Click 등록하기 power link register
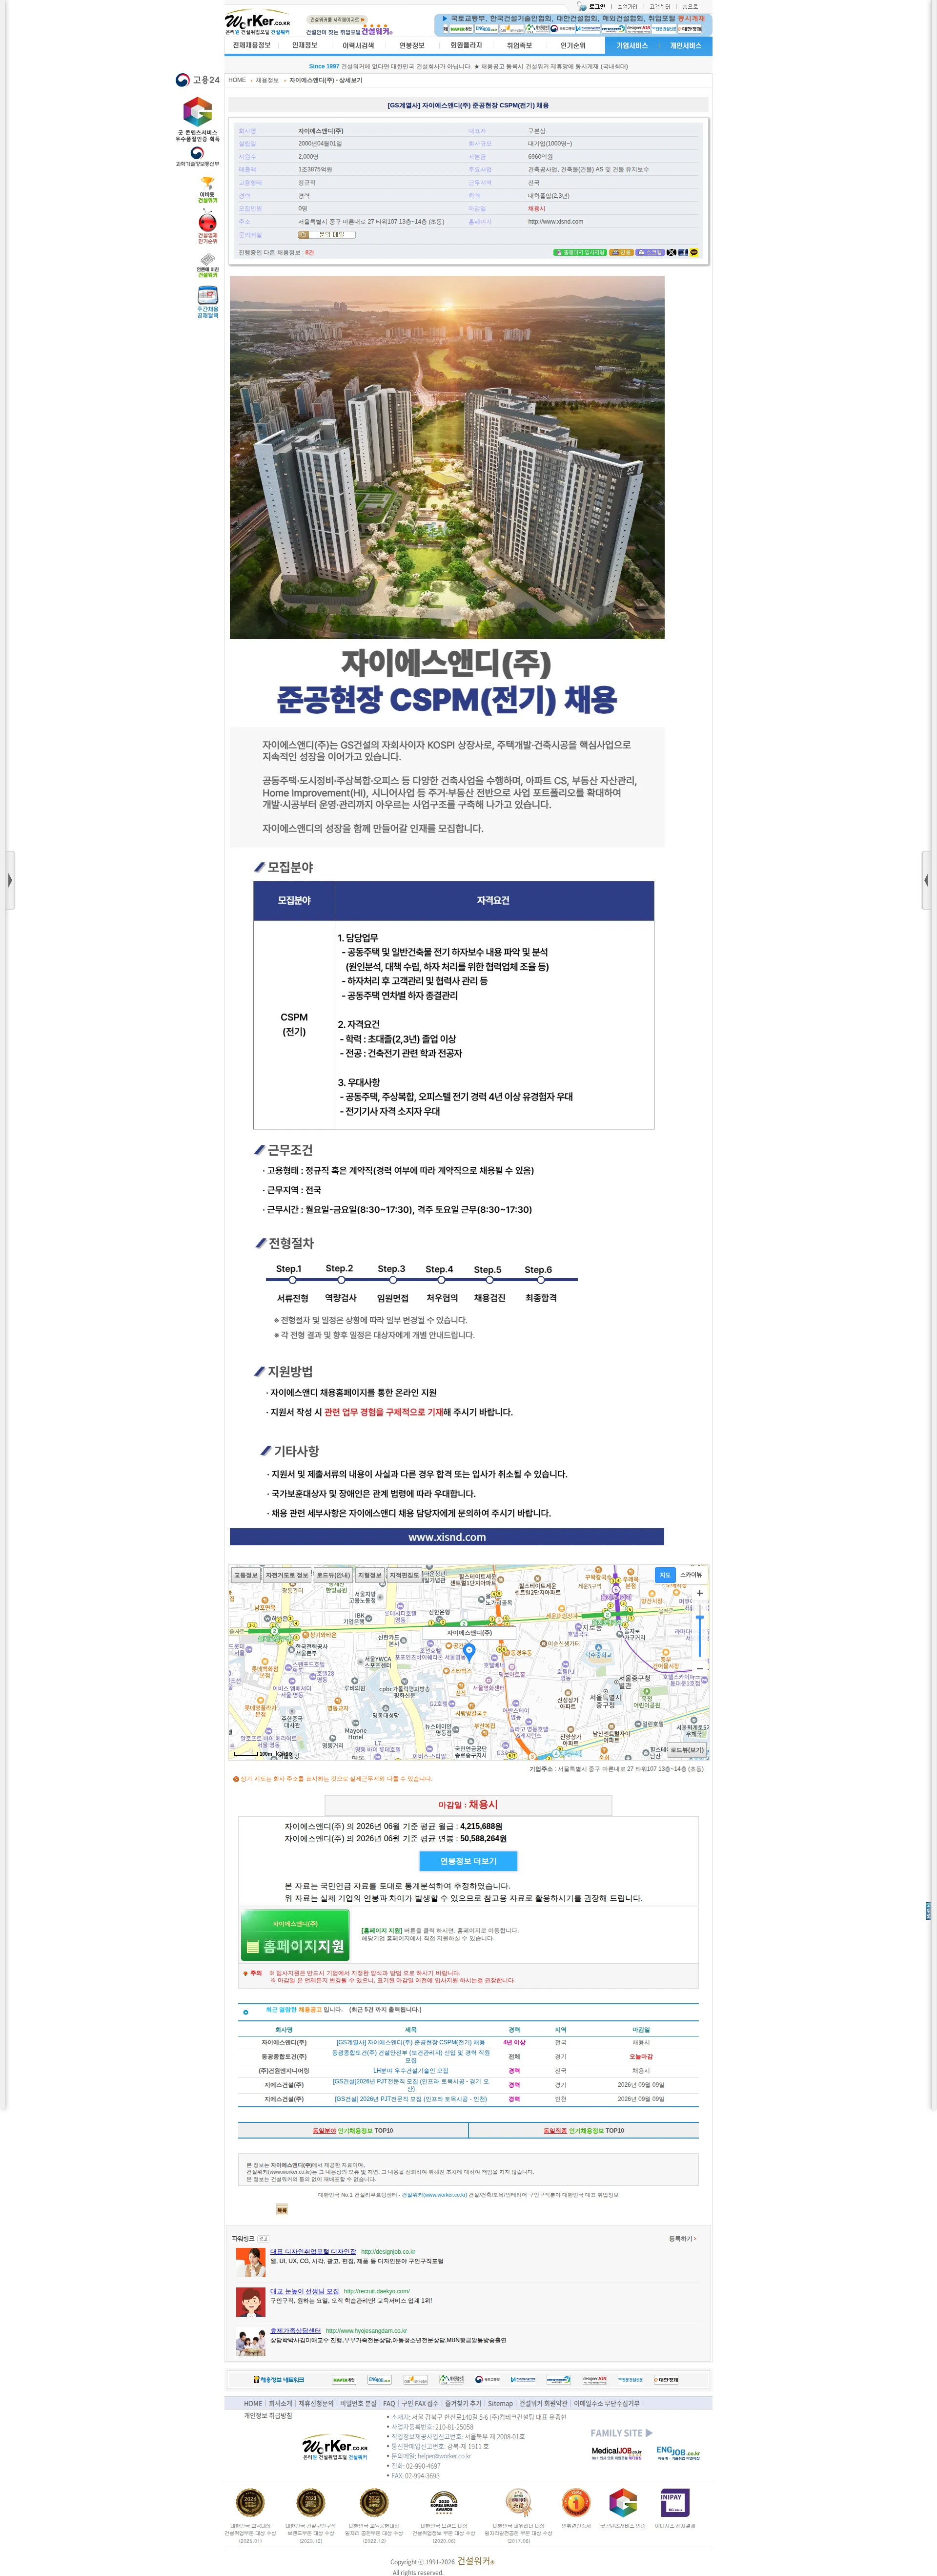The height and width of the screenshot is (2576, 937). coord(682,2238)
